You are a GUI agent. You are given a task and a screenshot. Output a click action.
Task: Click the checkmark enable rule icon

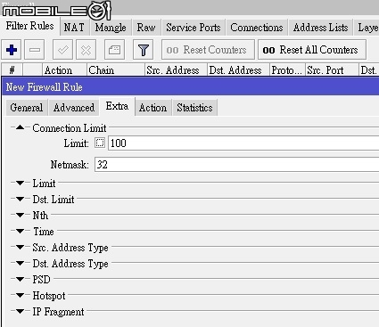pyautogui.click(x=62, y=50)
